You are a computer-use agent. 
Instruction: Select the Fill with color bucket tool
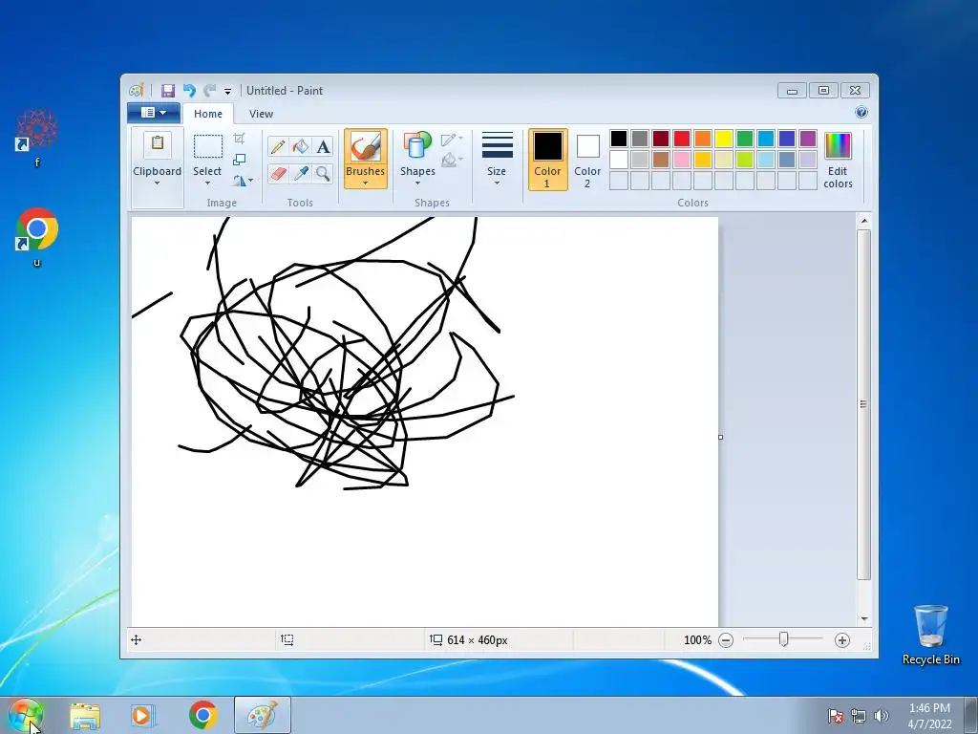pos(301,146)
